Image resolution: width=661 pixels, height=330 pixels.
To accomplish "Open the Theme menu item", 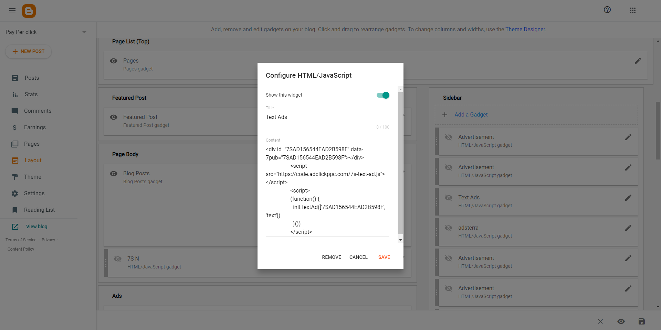I will (x=32, y=177).
